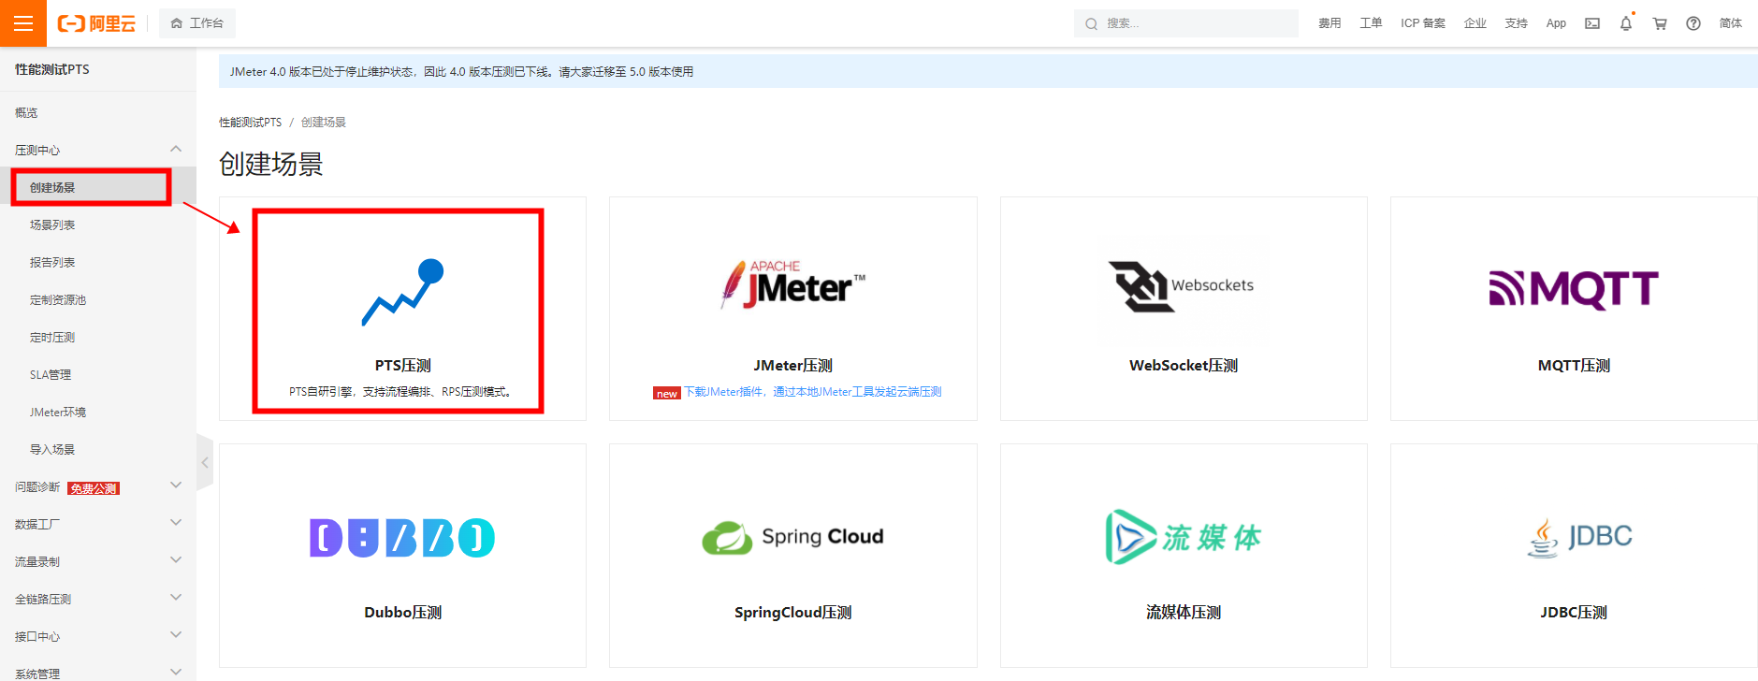The height and width of the screenshot is (681, 1758).
Task: Click the MQTT logo
Action: coord(1574,289)
